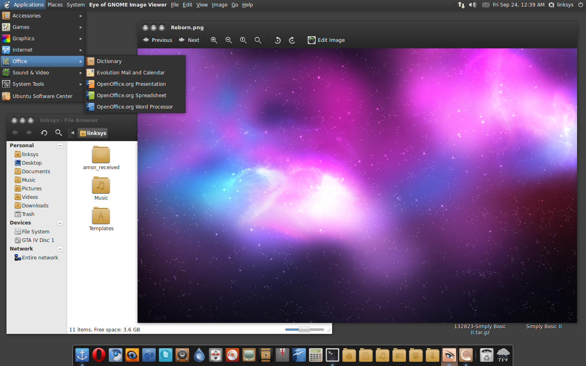Click the back arrow in the file browser
586x366 pixels.
pos(15,133)
